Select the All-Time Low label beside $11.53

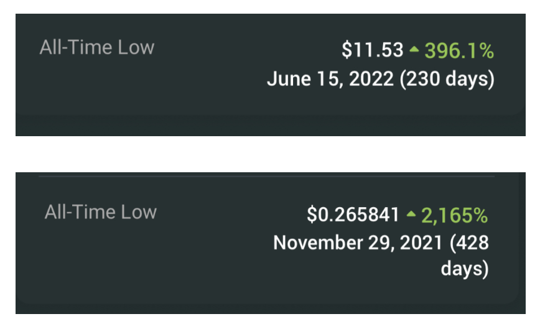coord(96,48)
